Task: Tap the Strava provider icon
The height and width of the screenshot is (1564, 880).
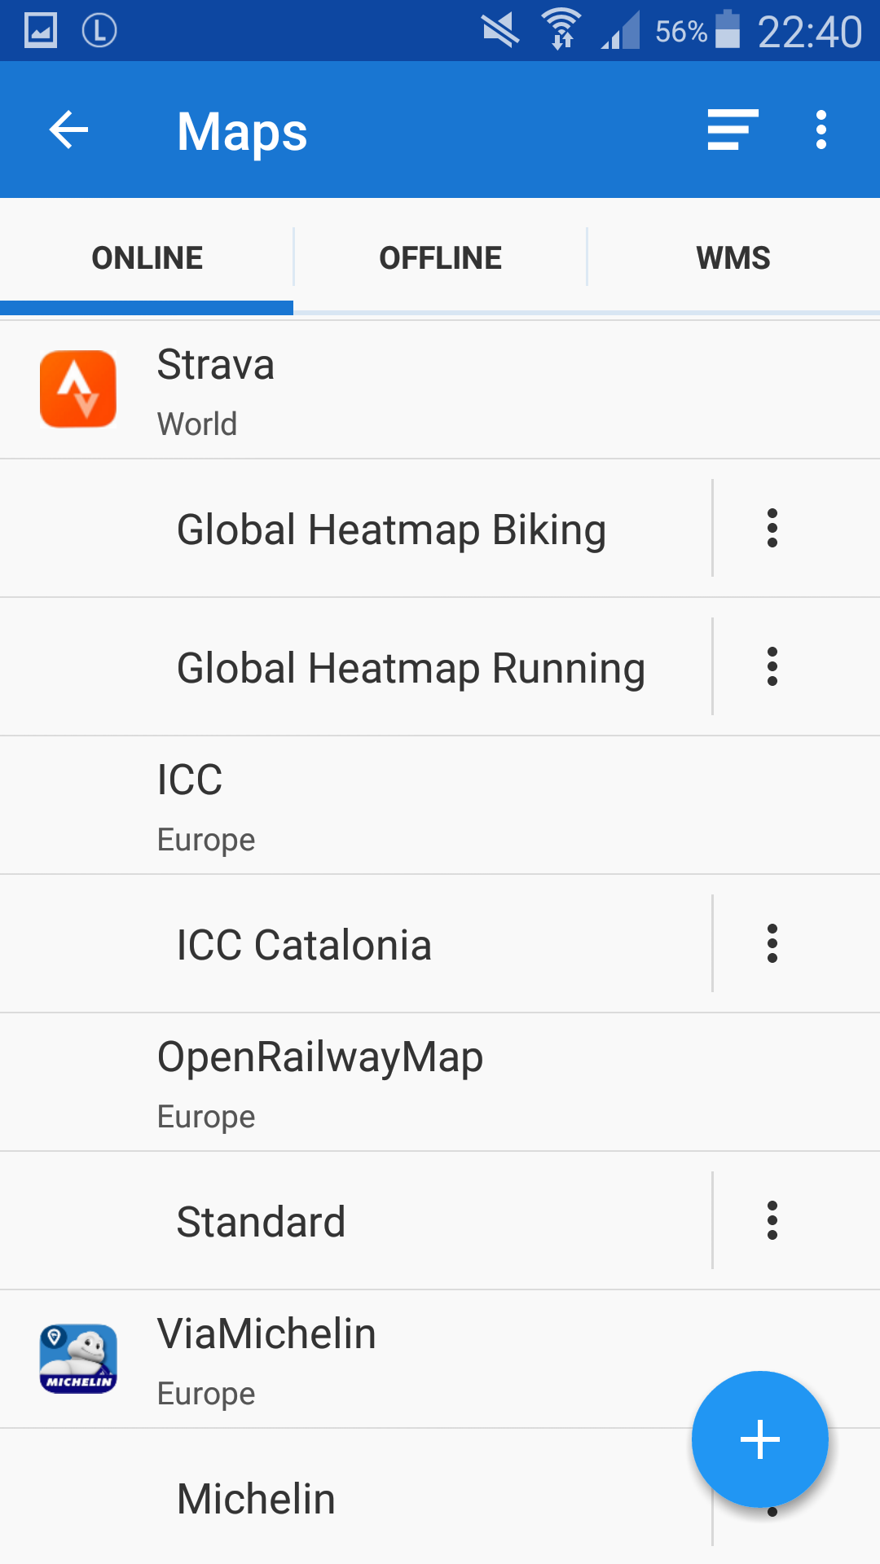Action: (x=78, y=389)
